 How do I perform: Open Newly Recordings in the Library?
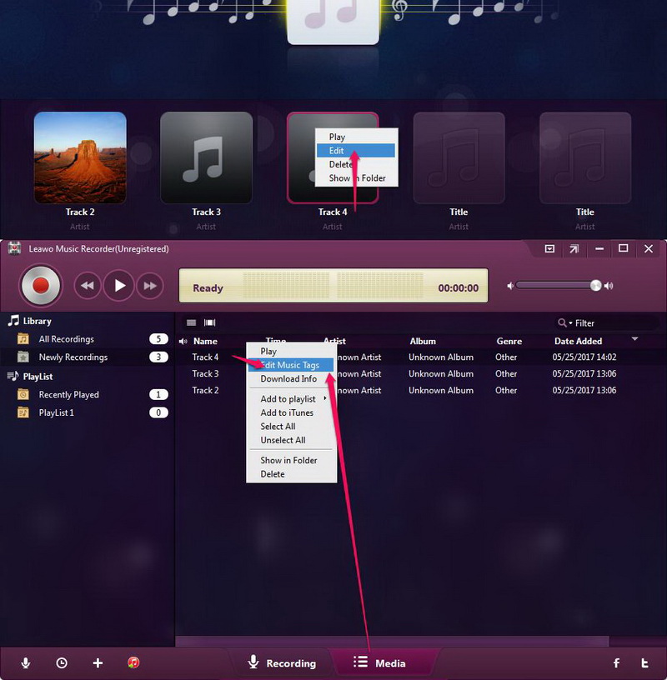pos(87,357)
